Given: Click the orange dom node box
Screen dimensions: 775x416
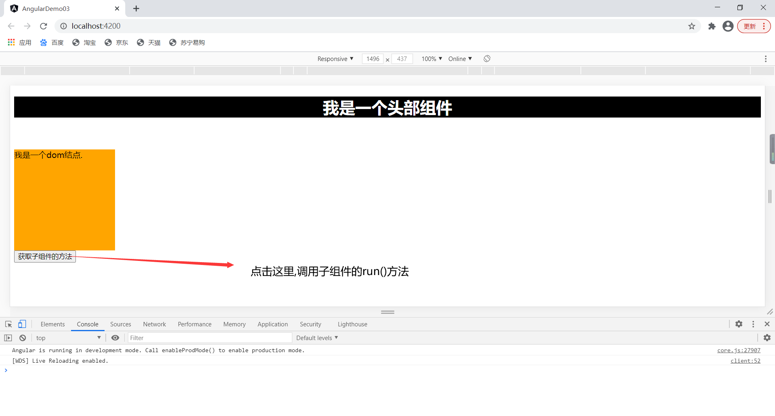Looking at the screenshot, I should click(x=65, y=200).
